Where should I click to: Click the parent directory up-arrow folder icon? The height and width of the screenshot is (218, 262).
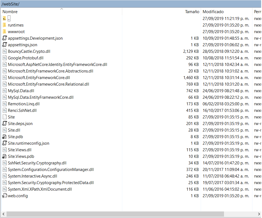pos(4,18)
